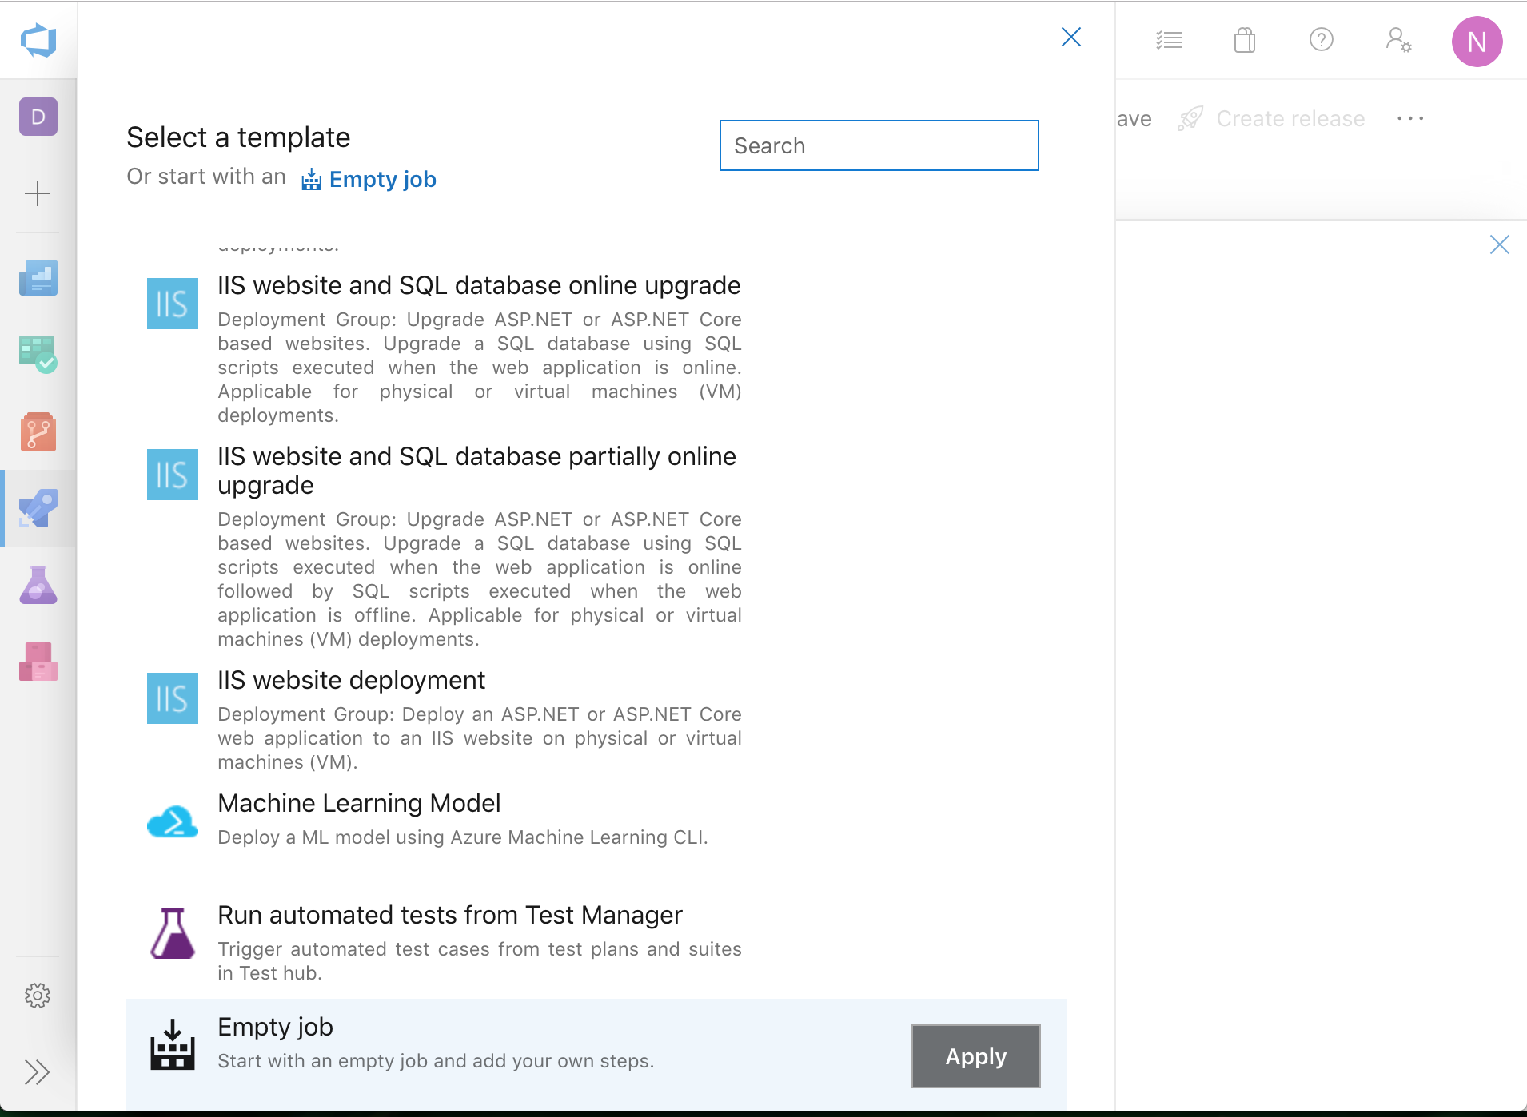The image size is (1527, 1117).
Task: Click the purple flask Test Manager icon
Action: click(x=173, y=933)
